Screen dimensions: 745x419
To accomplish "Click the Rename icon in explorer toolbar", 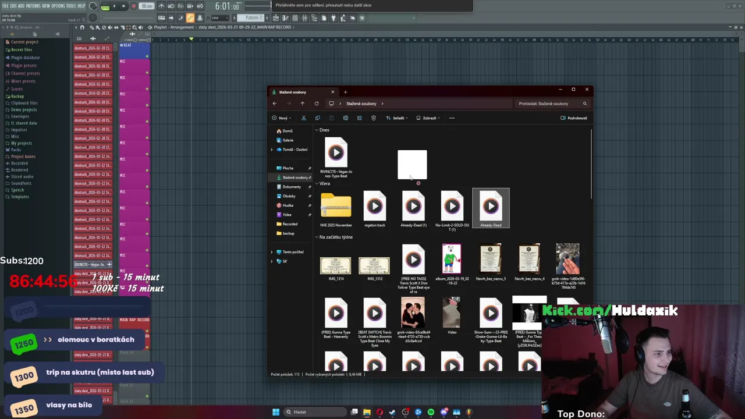I will tap(345, 118).
